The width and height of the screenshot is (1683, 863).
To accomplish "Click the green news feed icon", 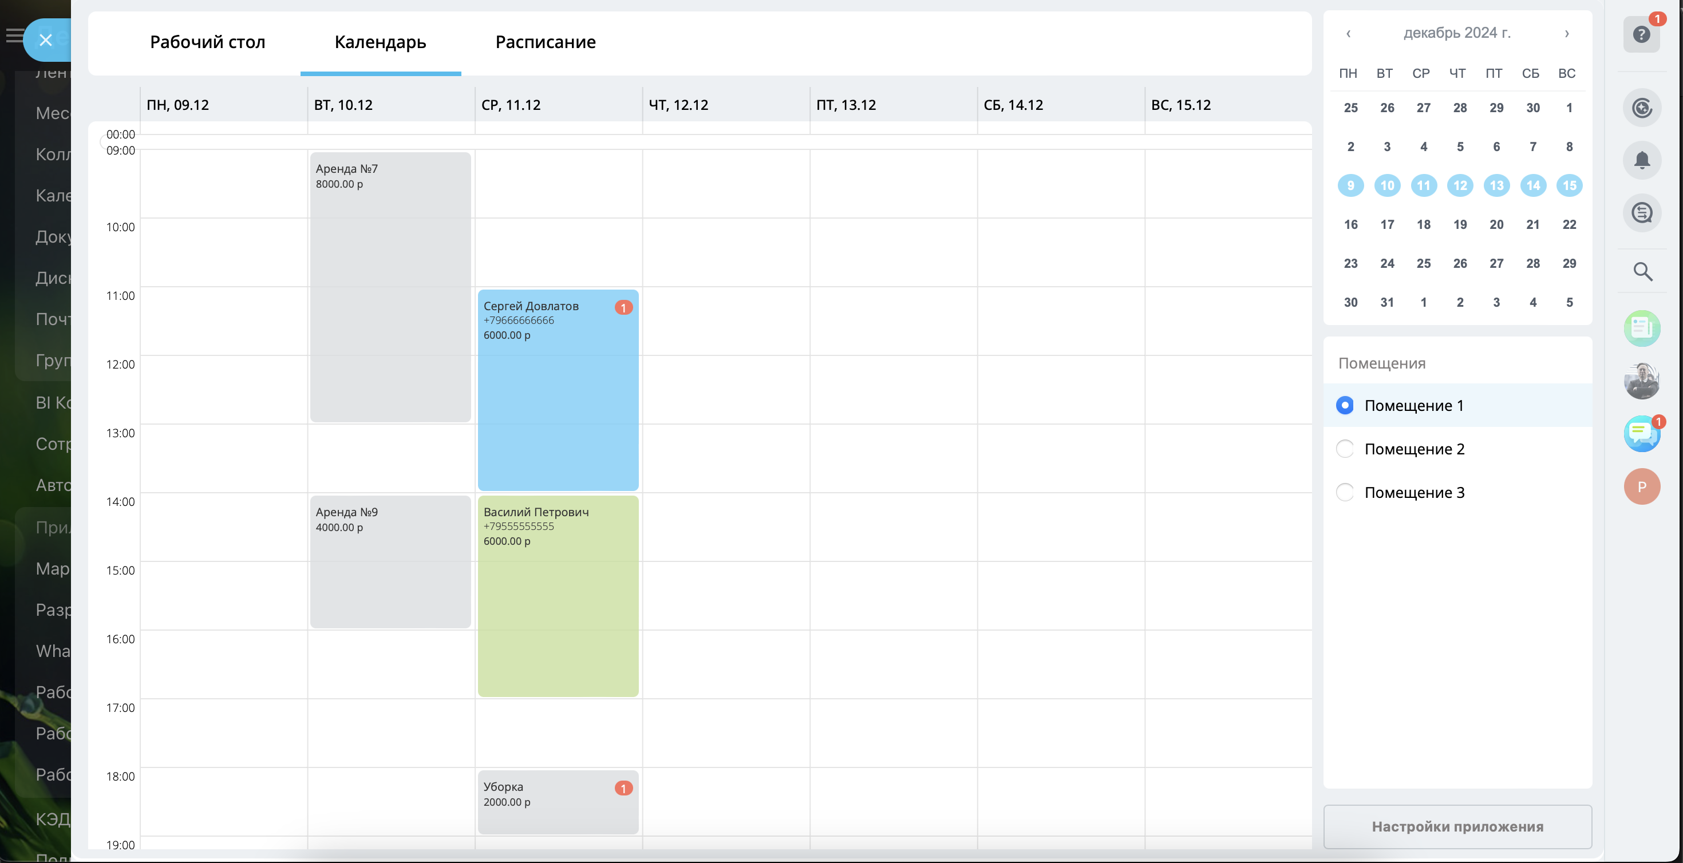I will (1641, 328).
